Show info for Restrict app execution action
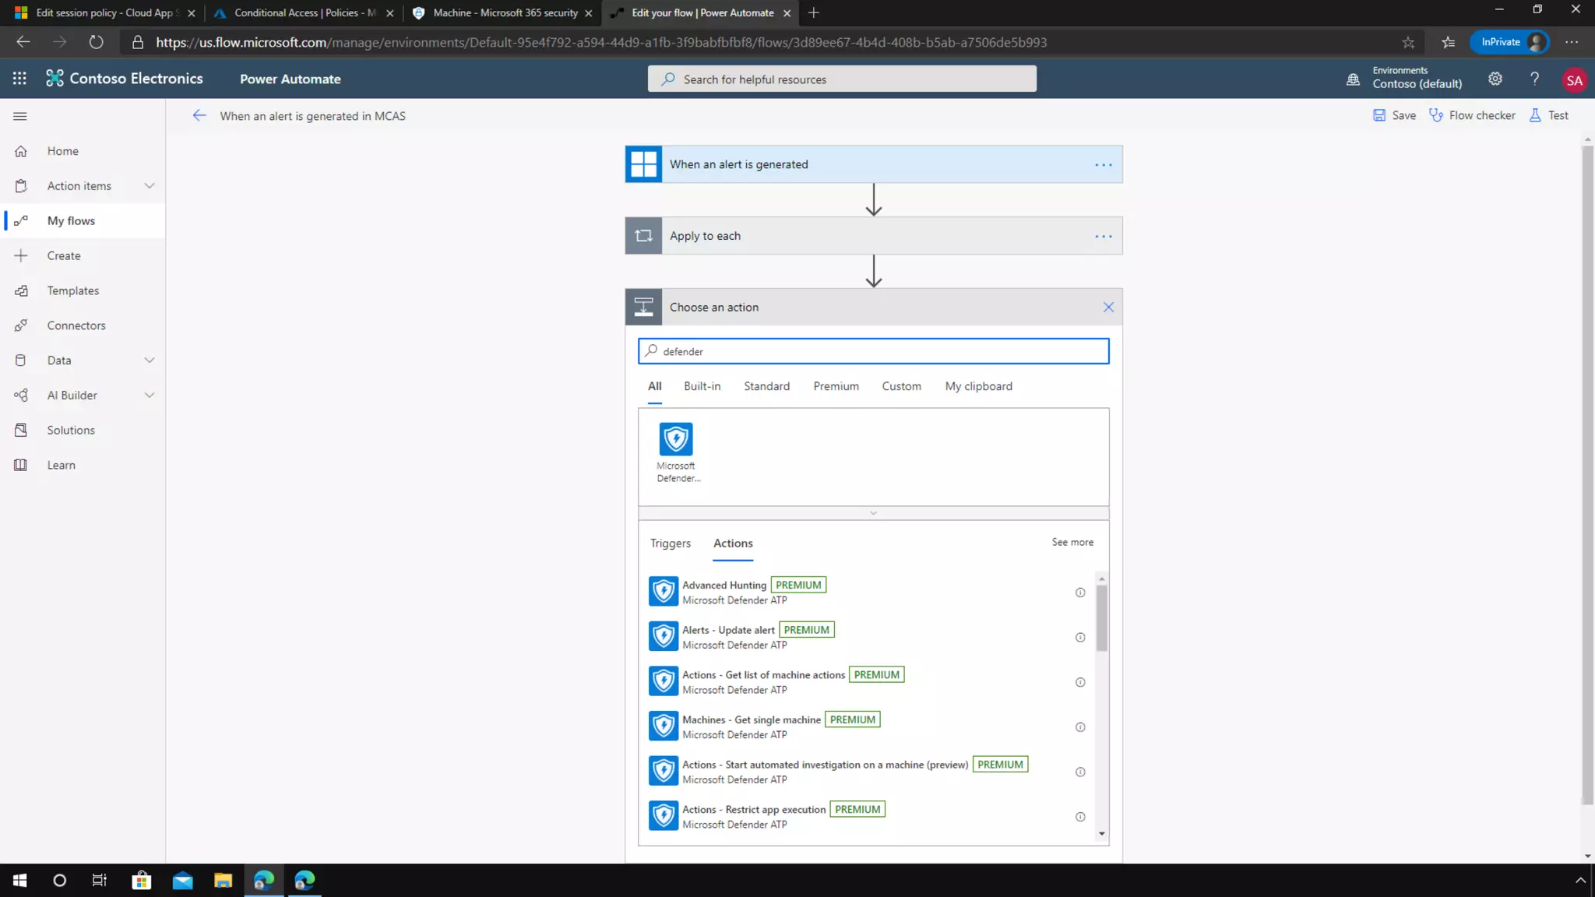The height and width of the screenshot is (897, 1595). click(x=1080, y=817)
